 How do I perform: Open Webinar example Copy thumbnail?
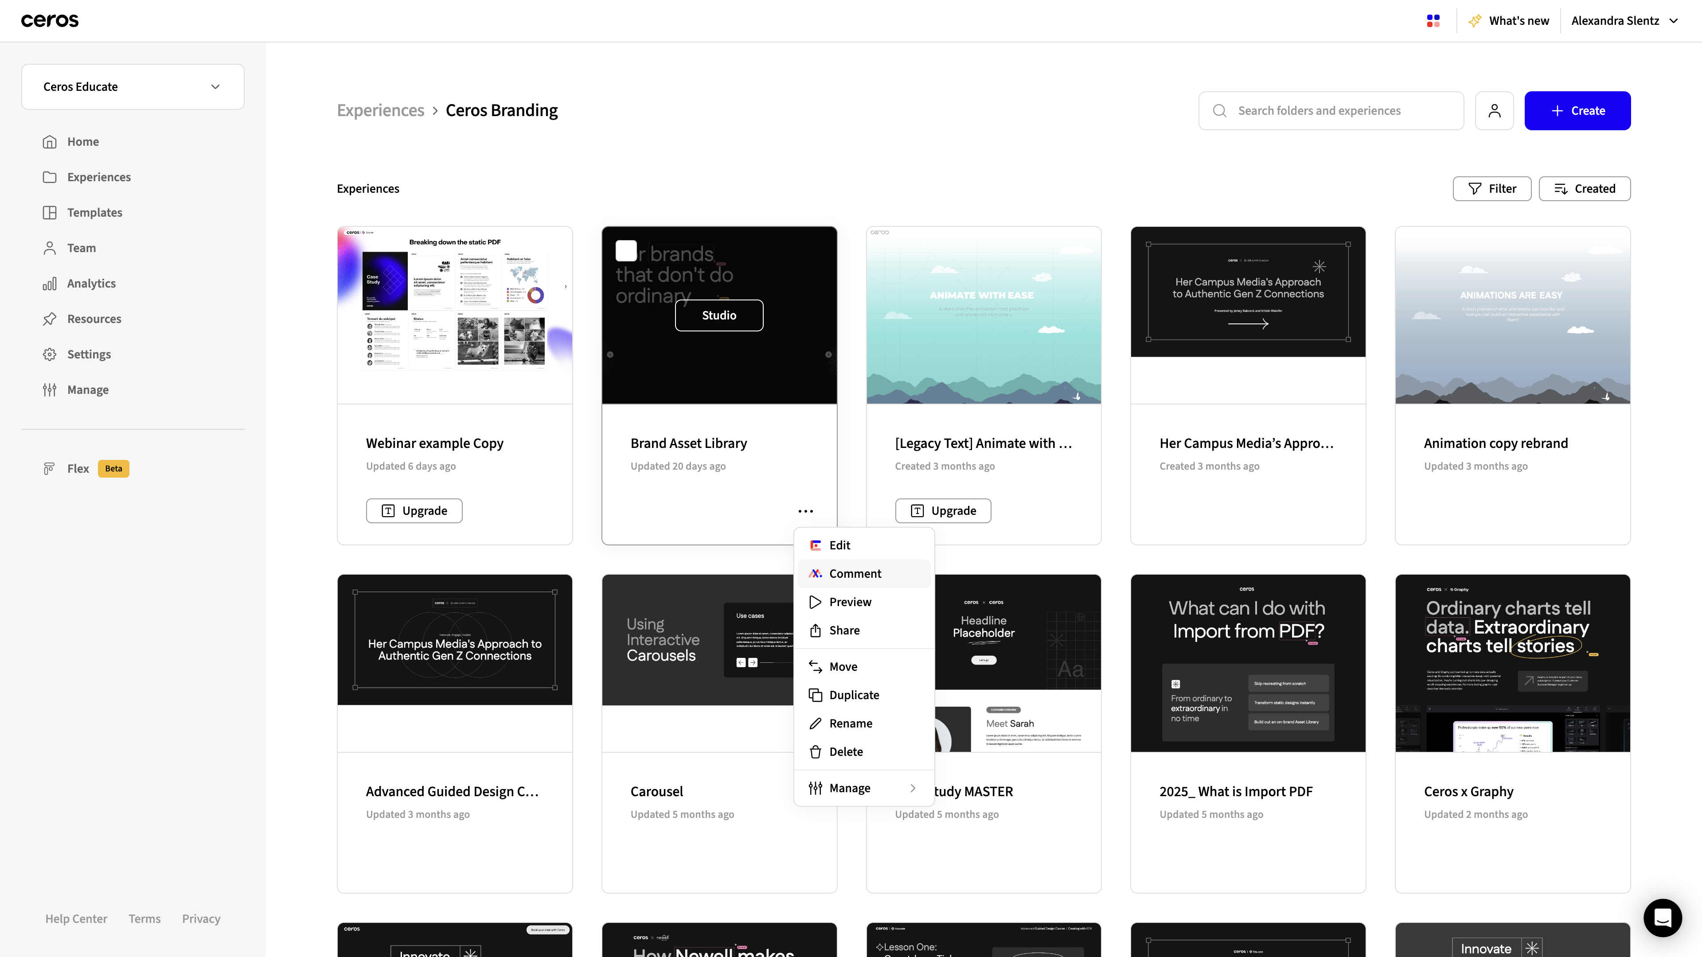[x=455, y=315]
